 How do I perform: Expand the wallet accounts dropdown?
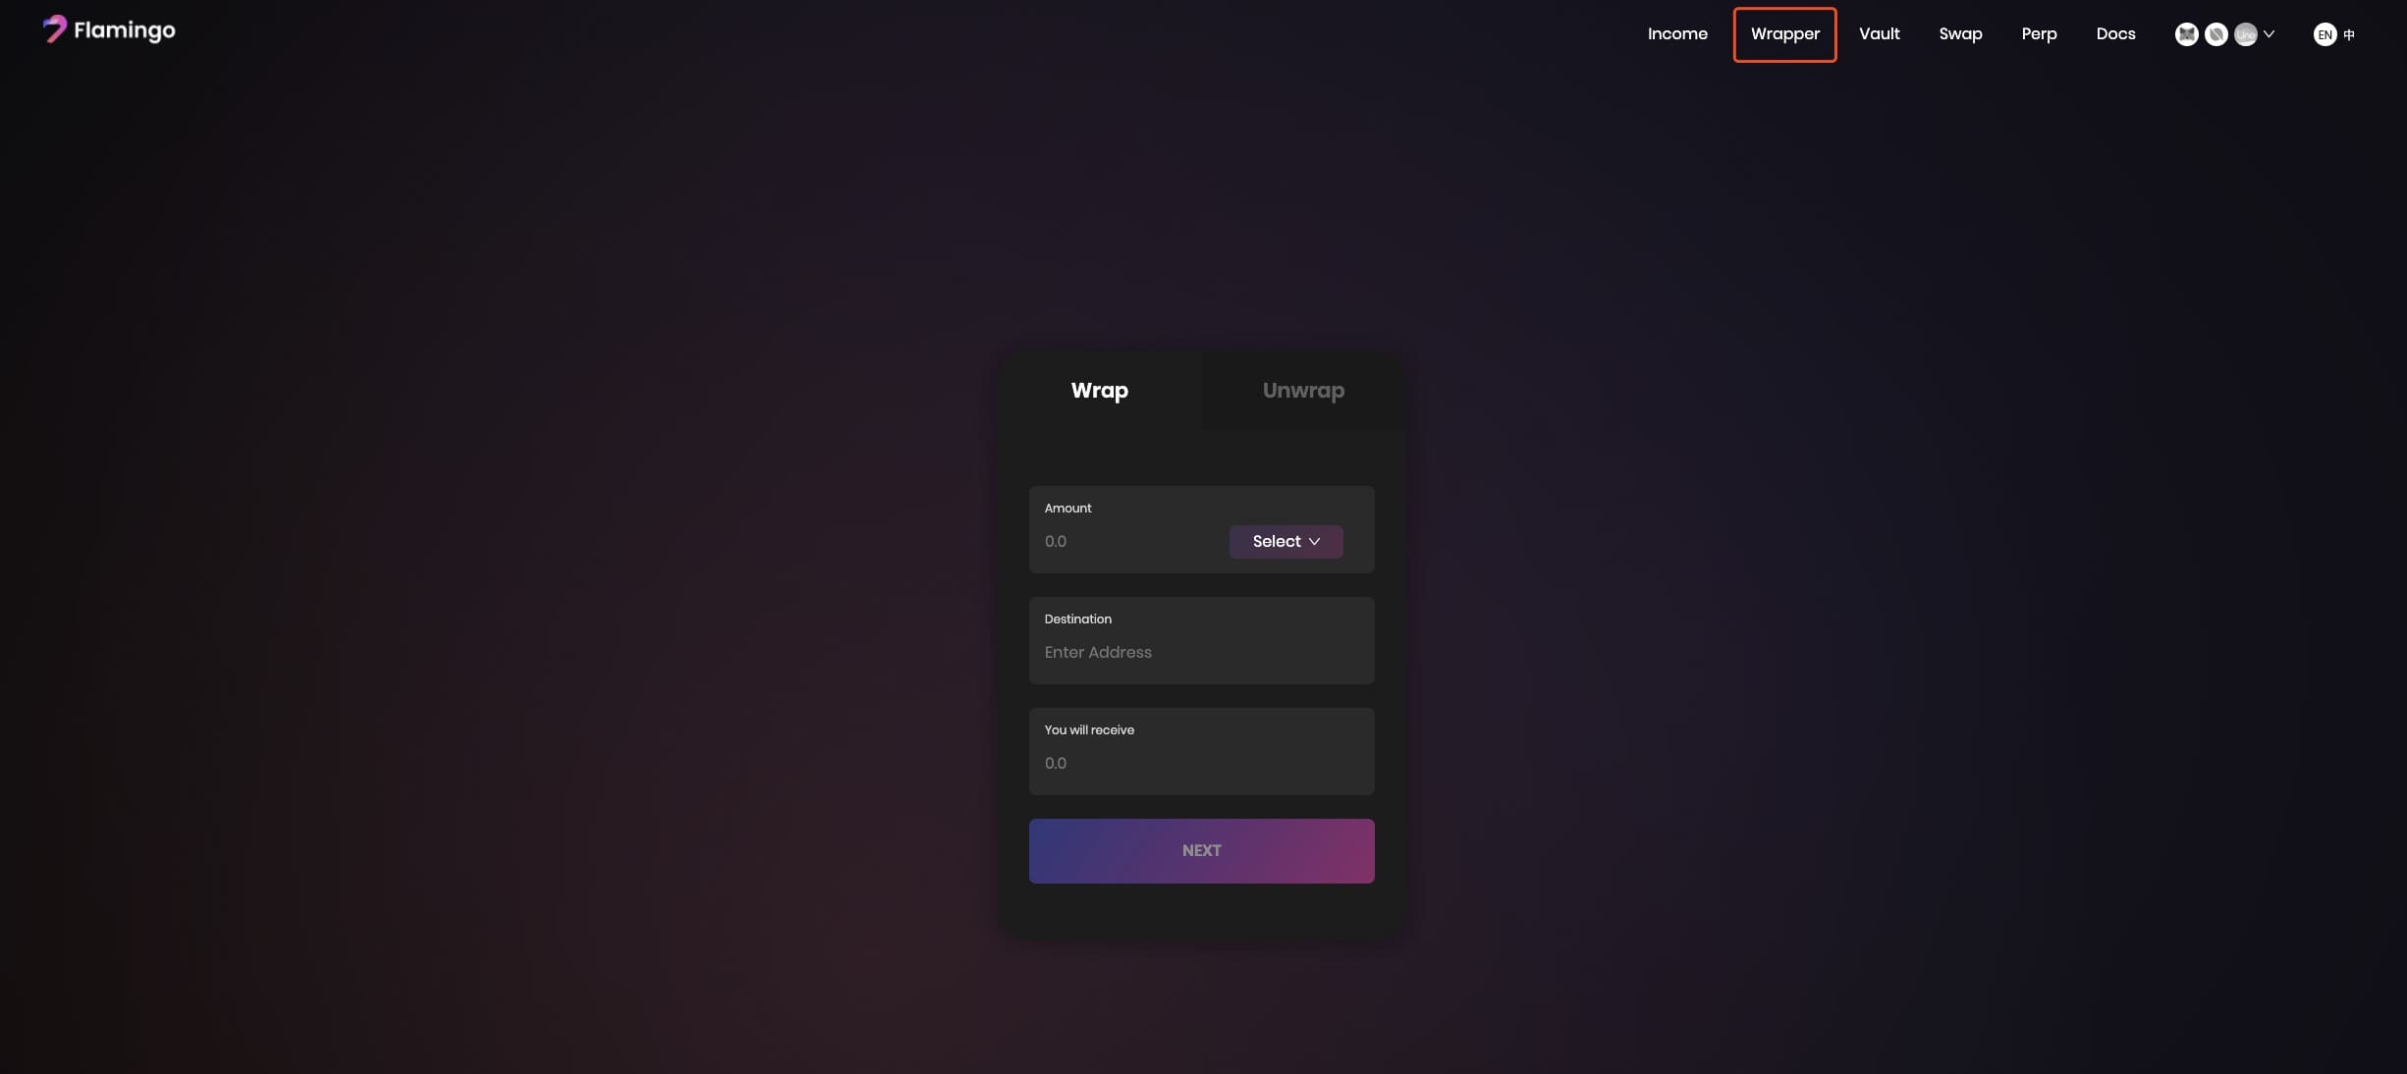(2270, 33)
